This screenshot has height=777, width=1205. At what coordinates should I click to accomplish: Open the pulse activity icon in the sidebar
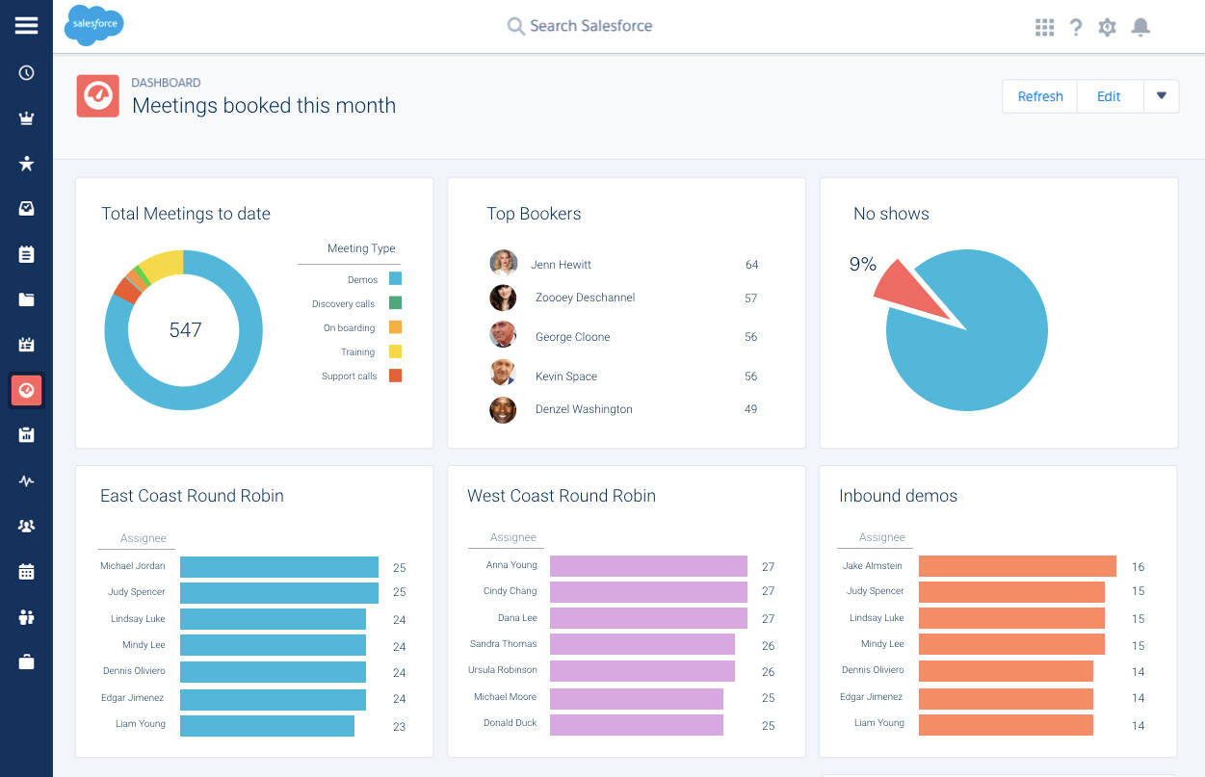pyautogui.click(x=26, y=480)
